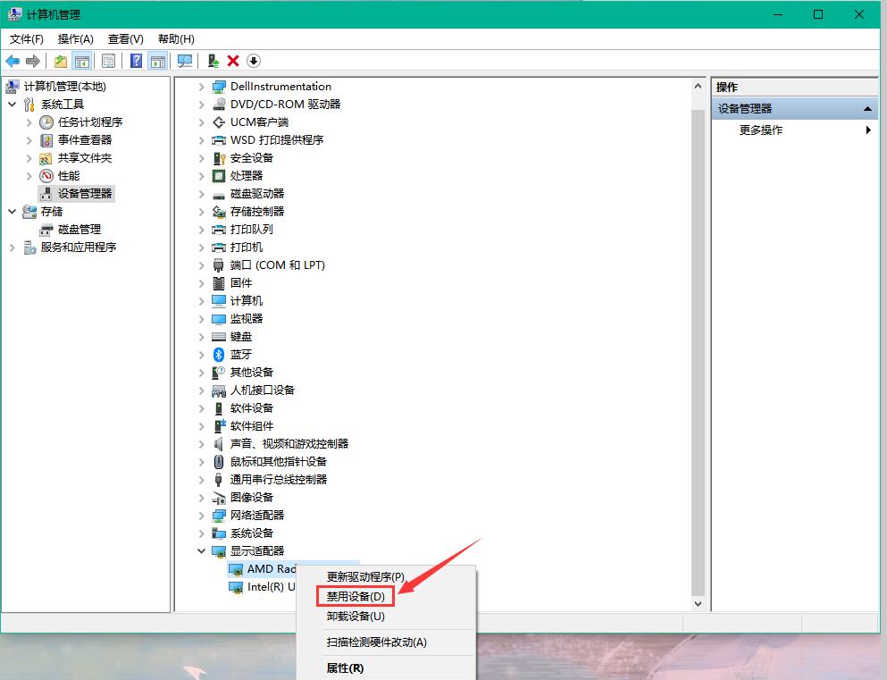Select 共享文件夹 in the left tree
887x680 pixels.
(x=85, y=158)
